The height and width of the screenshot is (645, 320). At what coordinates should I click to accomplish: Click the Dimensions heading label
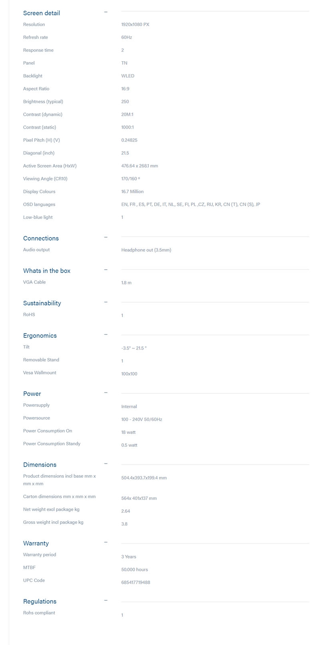pyautogui.click(x=40, y=465)
